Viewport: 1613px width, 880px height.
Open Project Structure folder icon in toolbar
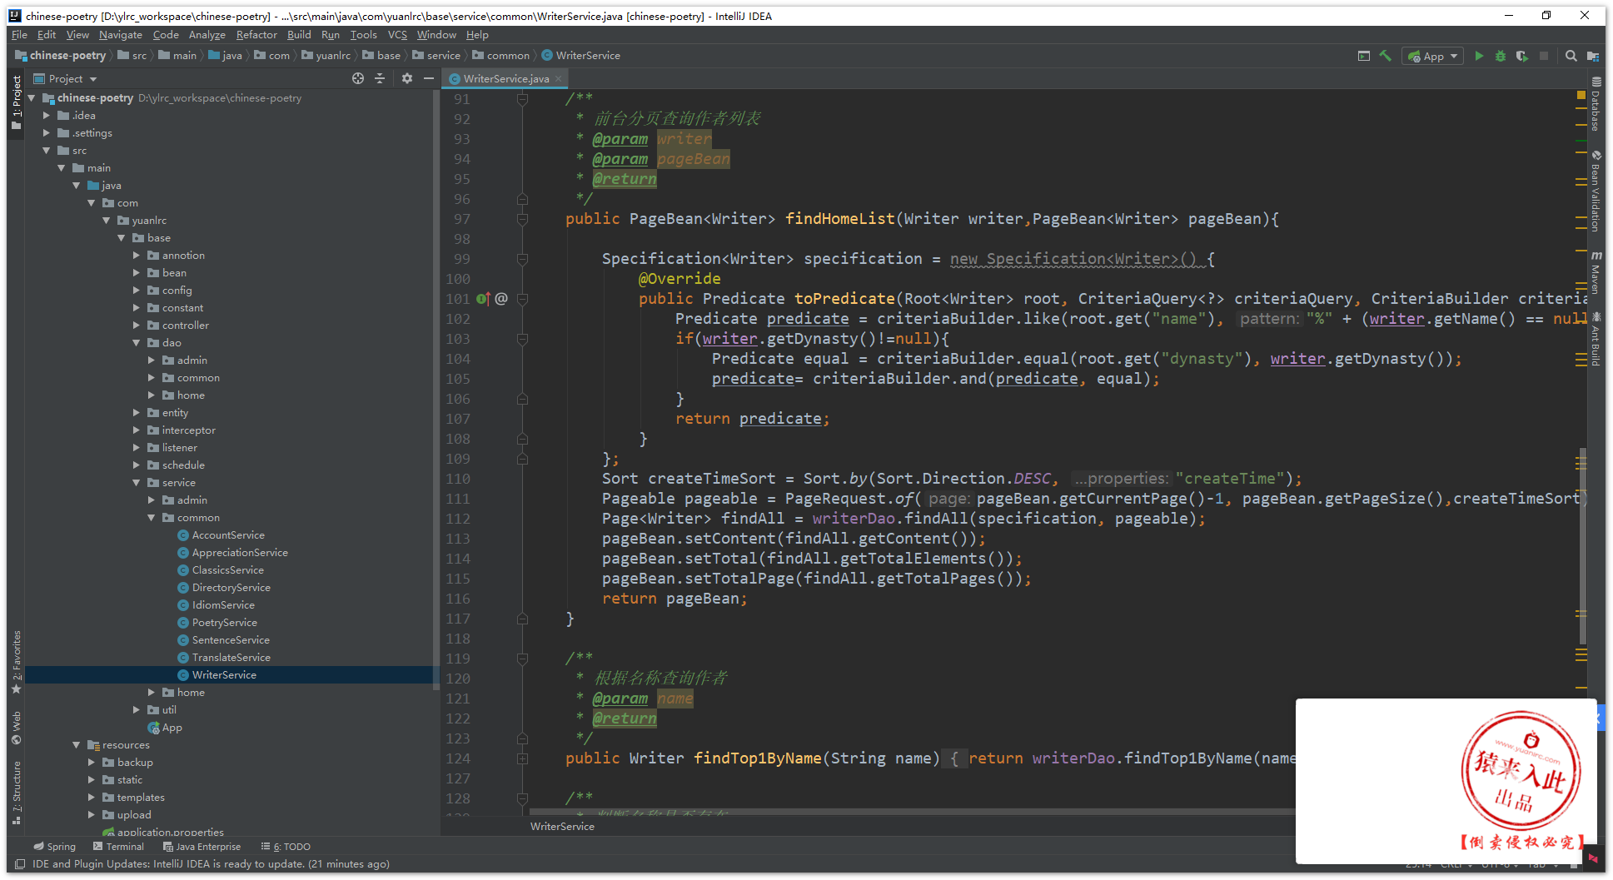(x=1592, y=56)
